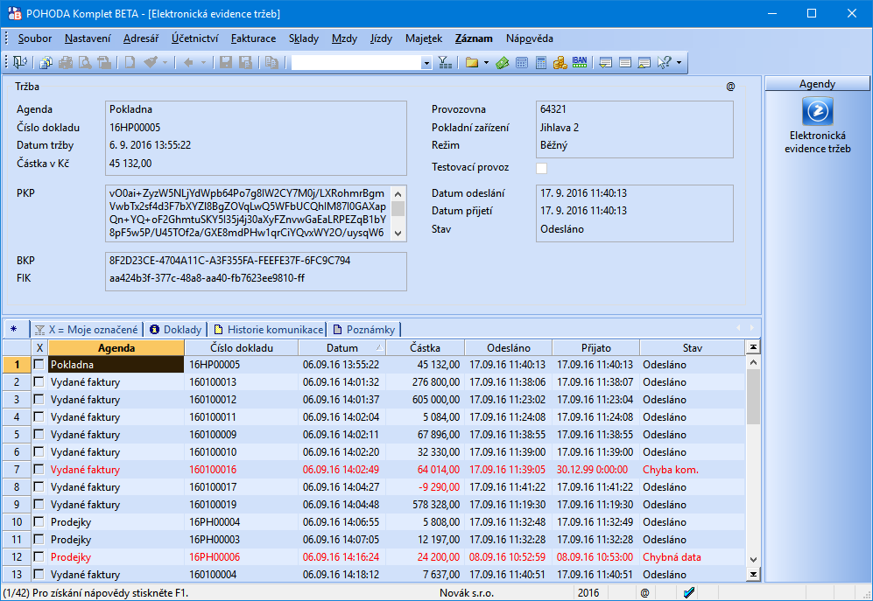Click the printer toolbar icon
Image resolution: width=873 pixels, height=601 pixels.
66,62
